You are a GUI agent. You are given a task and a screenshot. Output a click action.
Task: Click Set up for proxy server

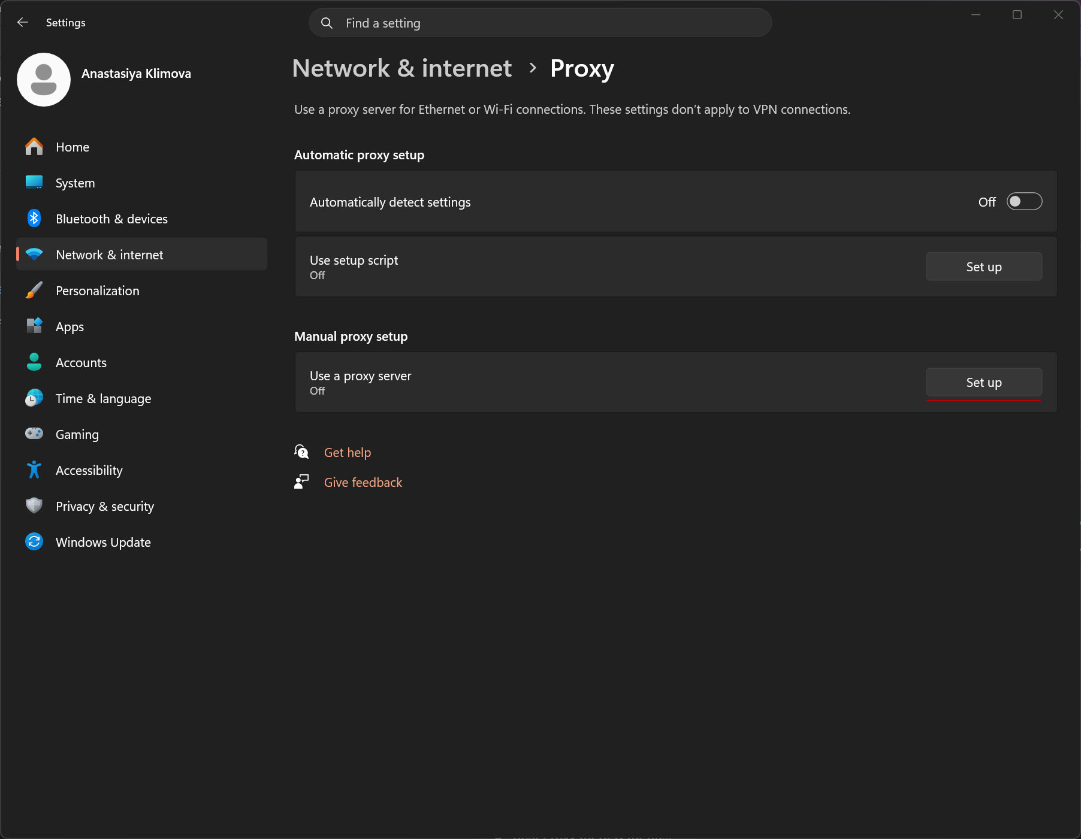click(984, 382)
